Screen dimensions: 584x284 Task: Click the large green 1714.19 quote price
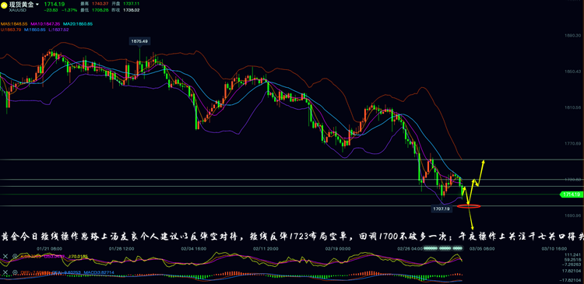pos(55,4)
